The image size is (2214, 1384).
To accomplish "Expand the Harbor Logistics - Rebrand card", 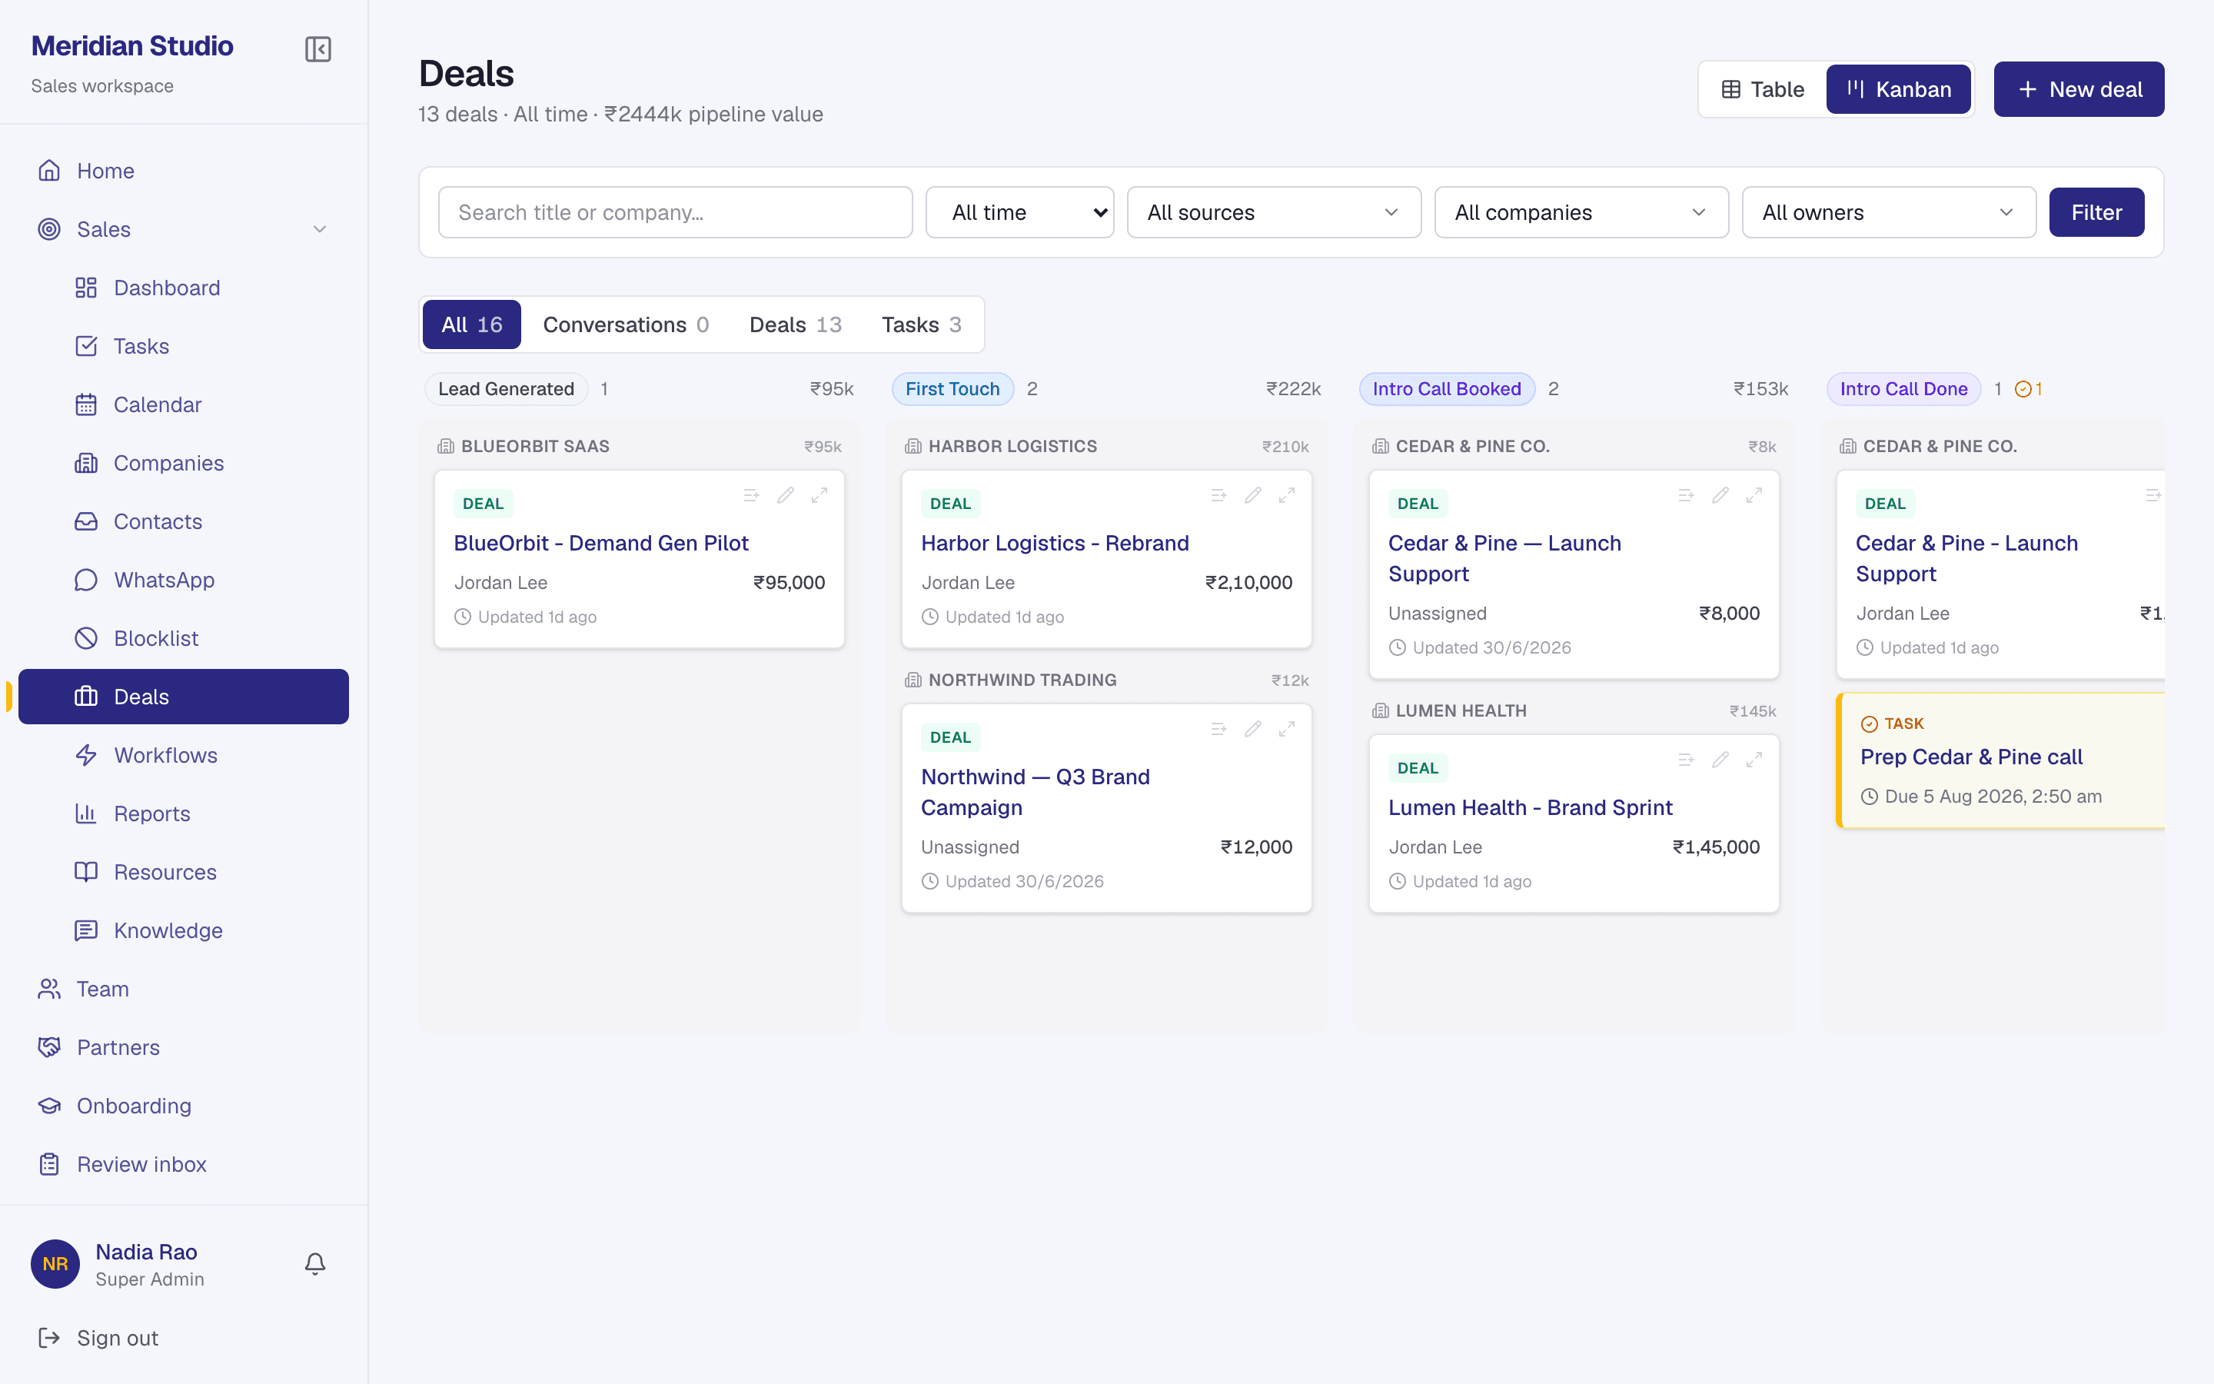I will (1286, 495).
